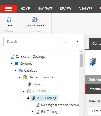
Task: Open the red hamburger menu
Action: 9,9
